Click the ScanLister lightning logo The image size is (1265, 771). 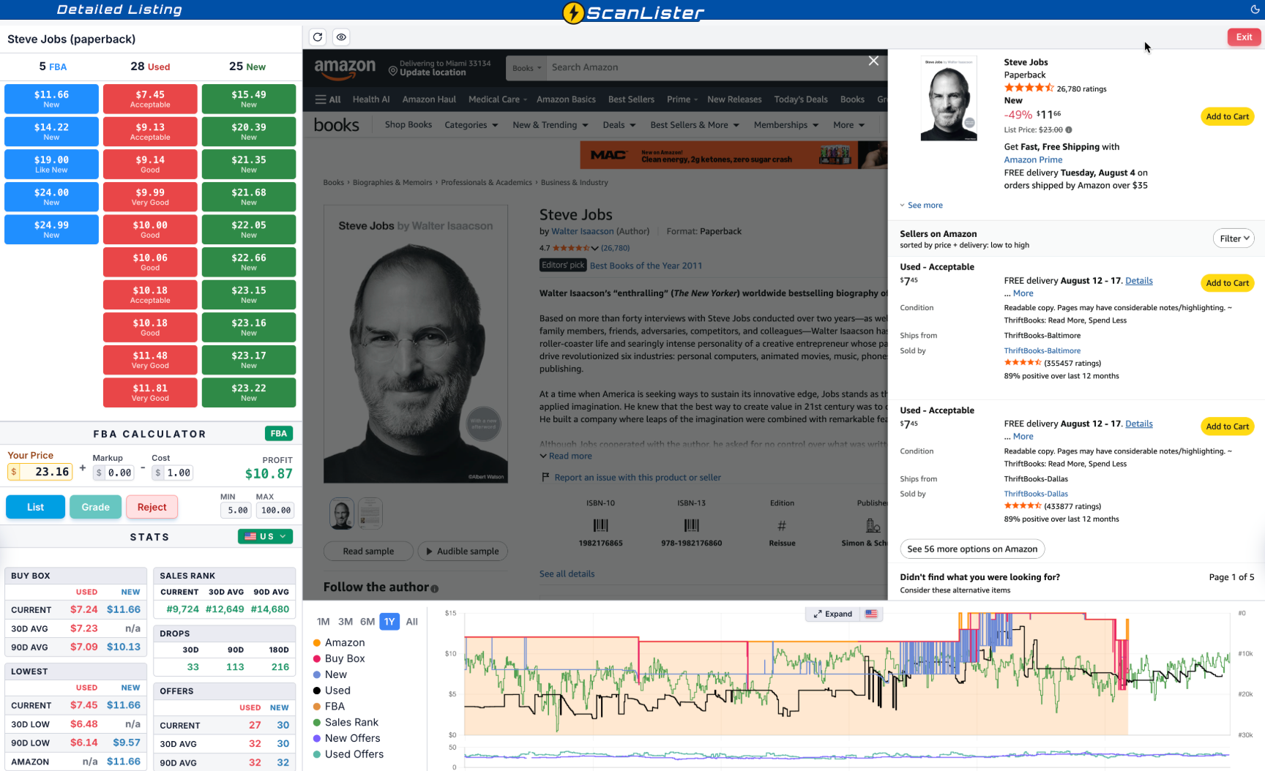(573, 12)
